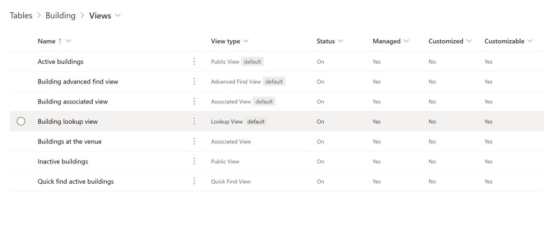Screen dimensions: 549x225
Task: Open the Active buildings view
Action: coord(61,62)
